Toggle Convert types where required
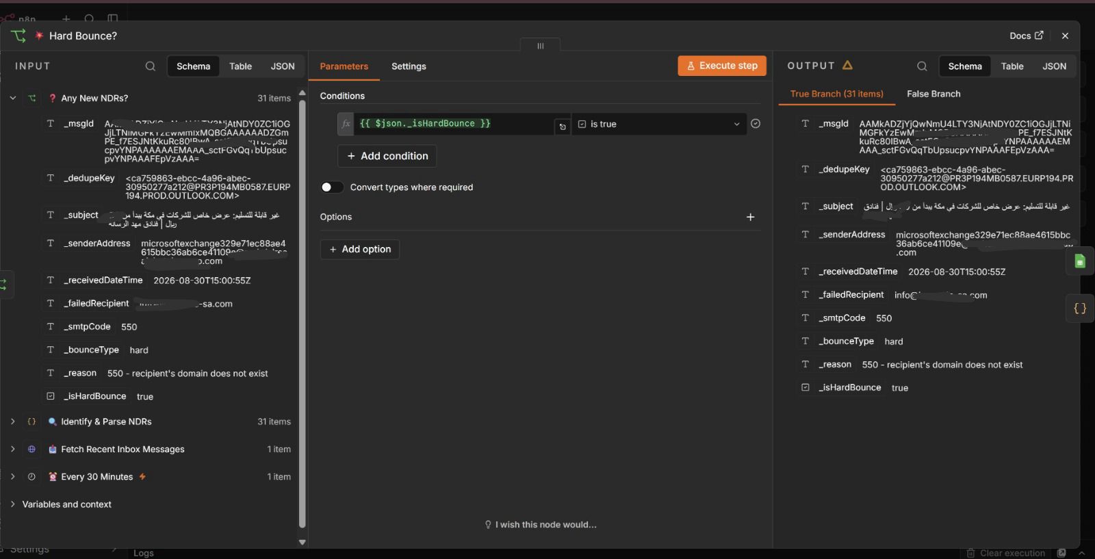 pos(332,187)
